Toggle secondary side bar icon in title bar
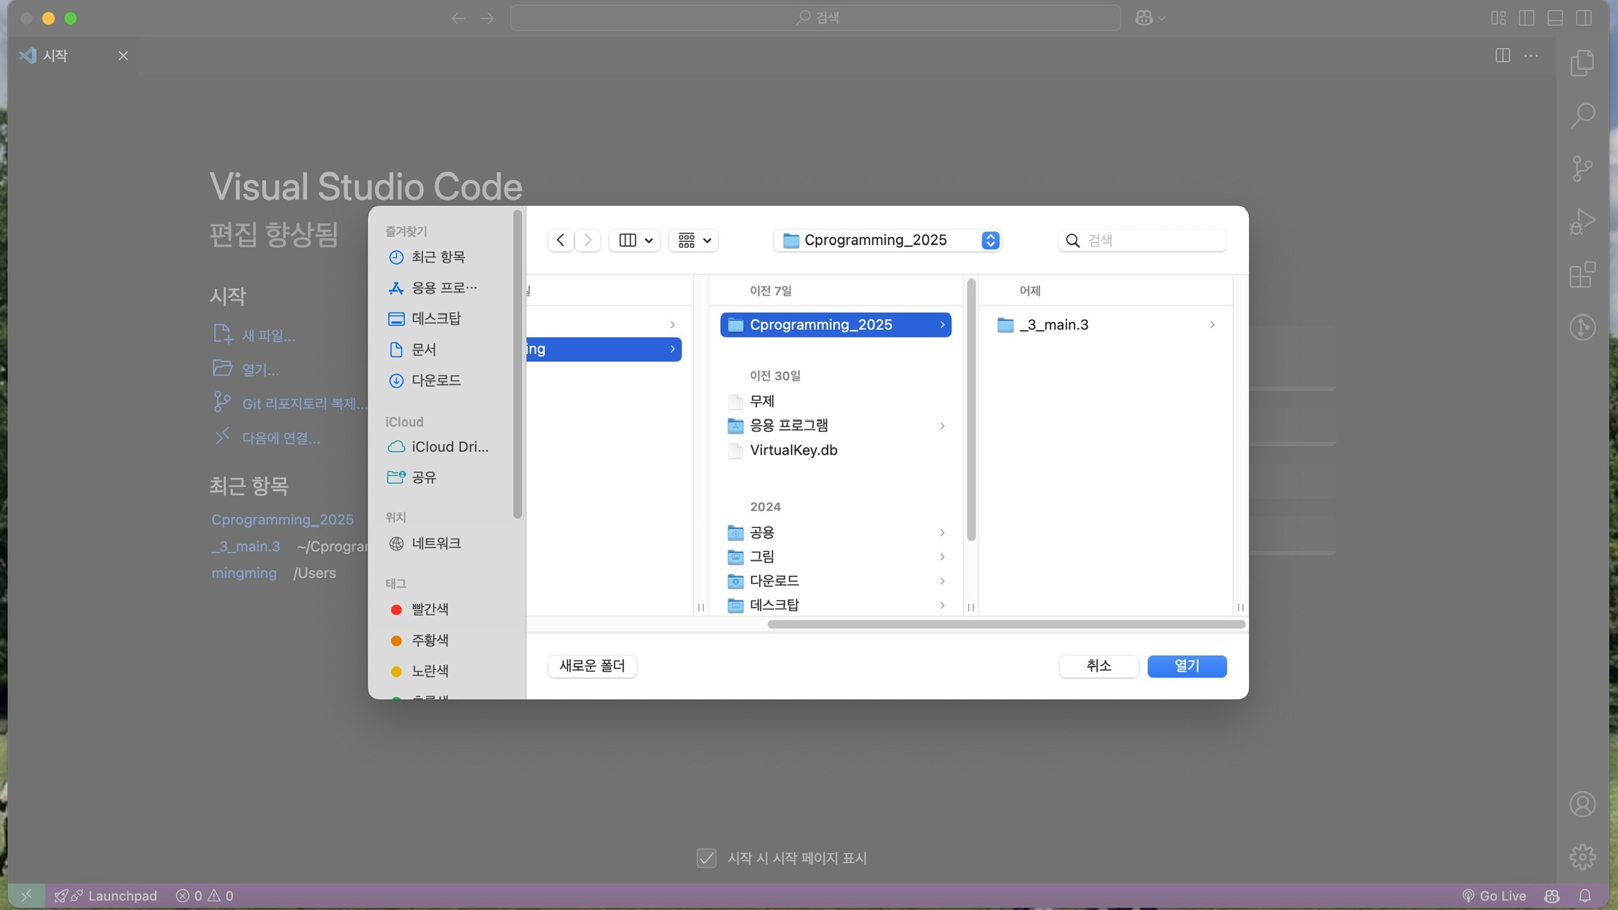This screenshot has width=1618, height=910. click(1584, 18)
